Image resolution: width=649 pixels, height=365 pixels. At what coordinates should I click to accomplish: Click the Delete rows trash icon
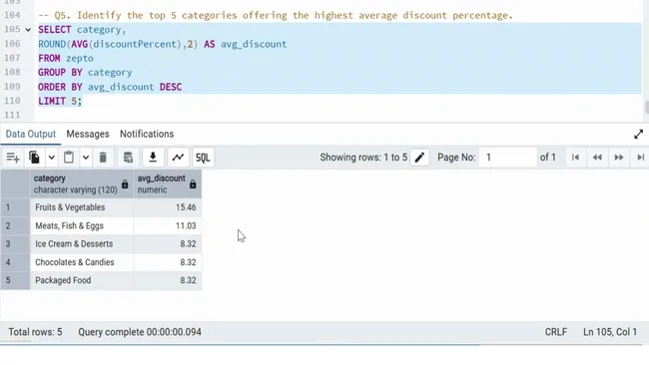[103, 158]
